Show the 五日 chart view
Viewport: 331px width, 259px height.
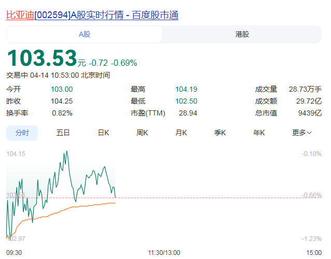63,133
